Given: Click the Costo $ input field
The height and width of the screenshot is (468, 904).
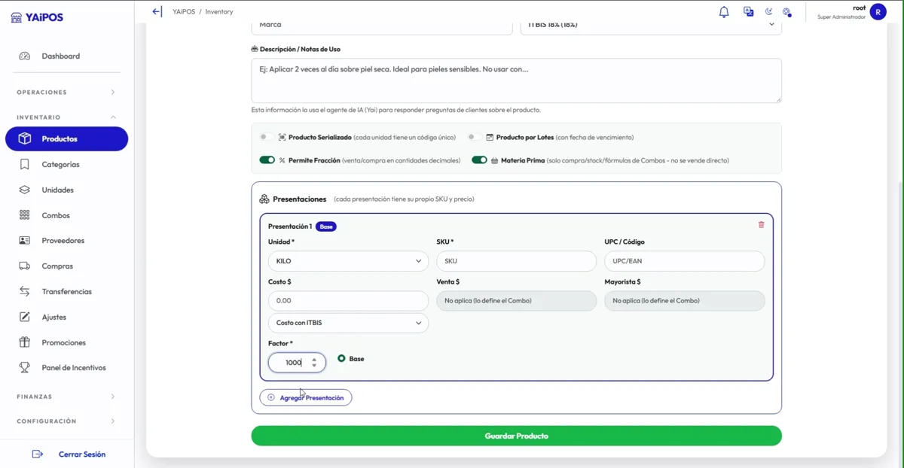Looking at the screenshot, I should (348, 301).
